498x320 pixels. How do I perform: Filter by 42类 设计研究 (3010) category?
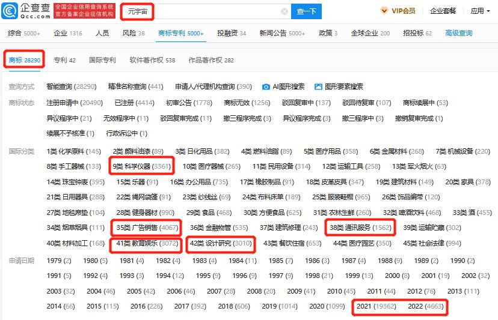(x=221, y=243)
